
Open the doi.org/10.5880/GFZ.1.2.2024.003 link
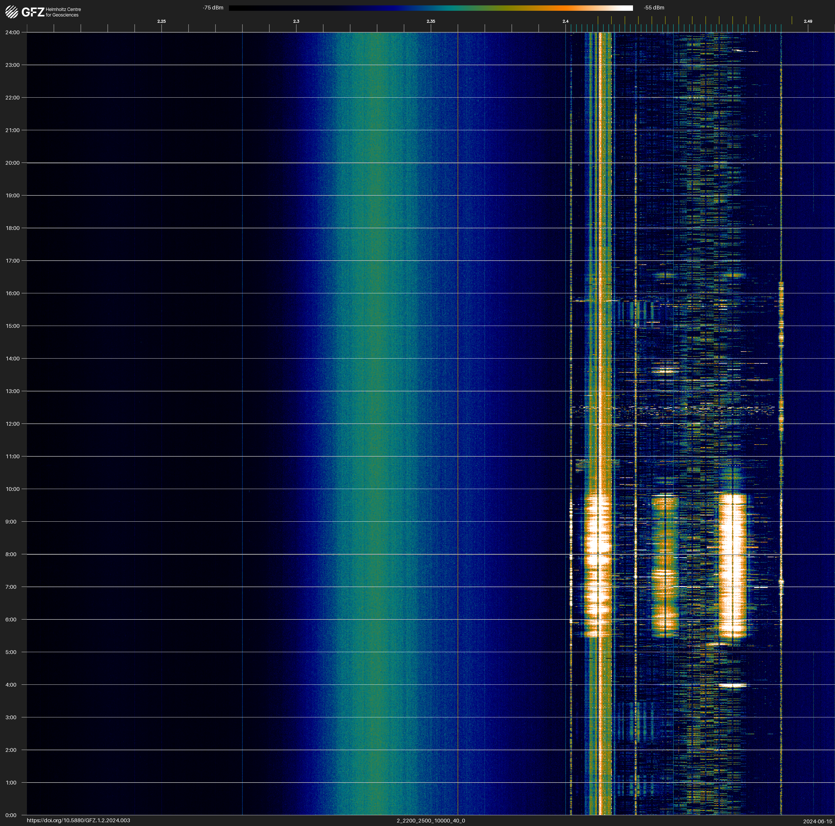[x=78, y=820]
